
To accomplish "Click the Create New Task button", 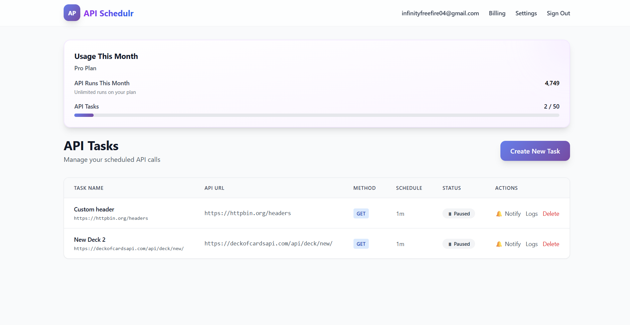I will pyautogui.click(x=535, y=151).
